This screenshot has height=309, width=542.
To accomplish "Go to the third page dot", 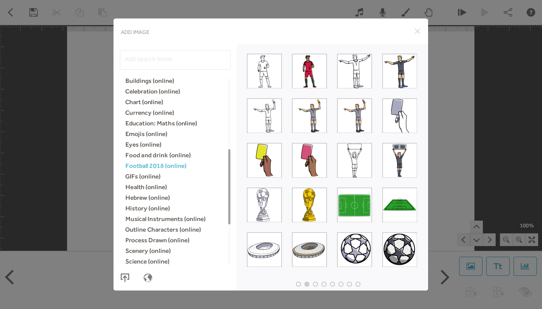I will pyautogui.click(x=315, y=284).
